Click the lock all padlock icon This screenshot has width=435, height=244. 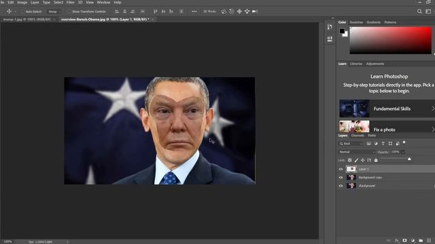[376, 160]
